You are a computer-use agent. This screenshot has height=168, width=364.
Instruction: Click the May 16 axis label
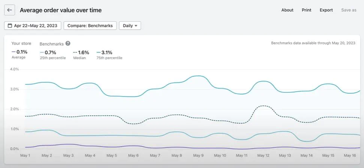coord(350,156)
